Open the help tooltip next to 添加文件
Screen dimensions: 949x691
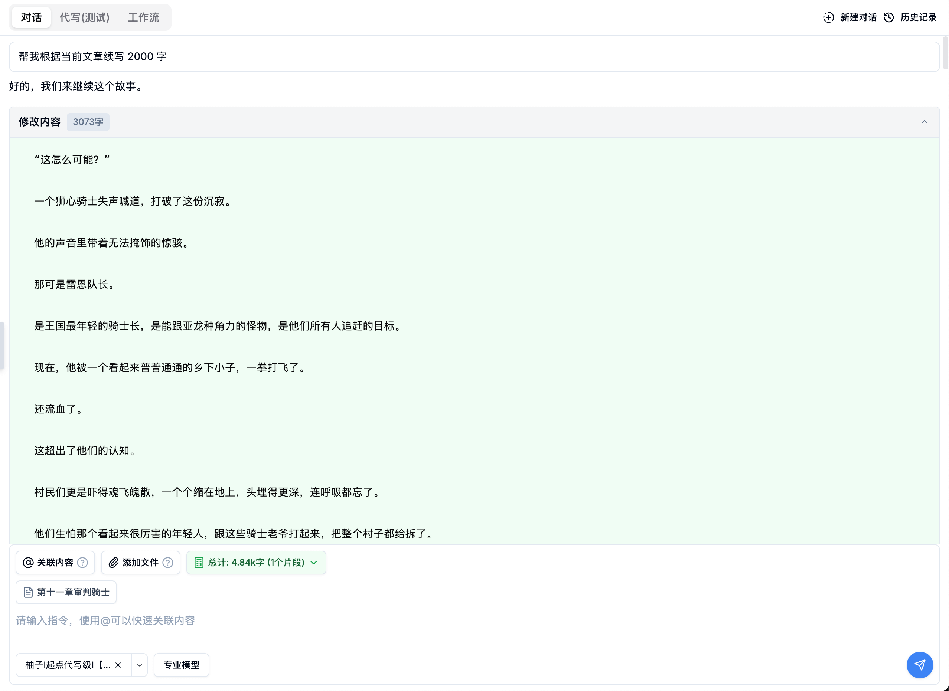pyautogui.click(x=168, y=563)
